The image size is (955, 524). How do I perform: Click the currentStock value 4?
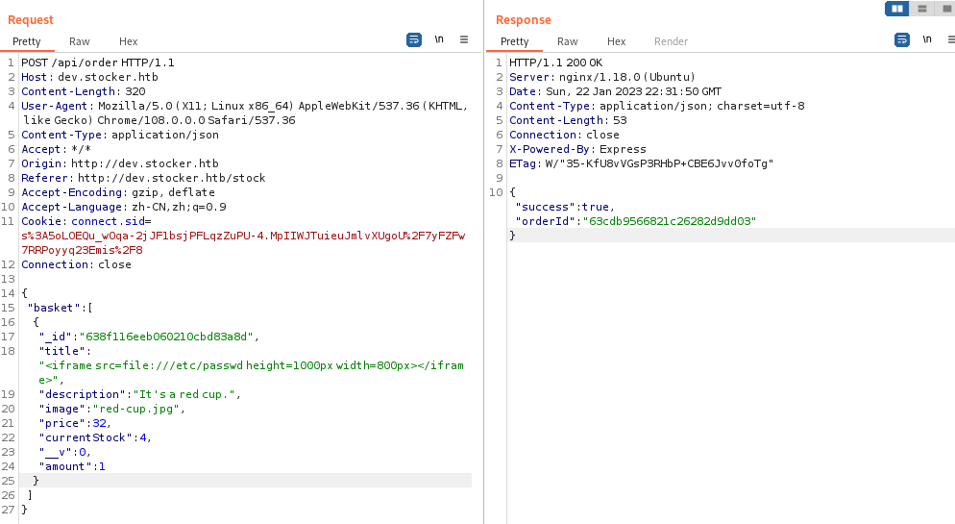click(x=143, y=437)
